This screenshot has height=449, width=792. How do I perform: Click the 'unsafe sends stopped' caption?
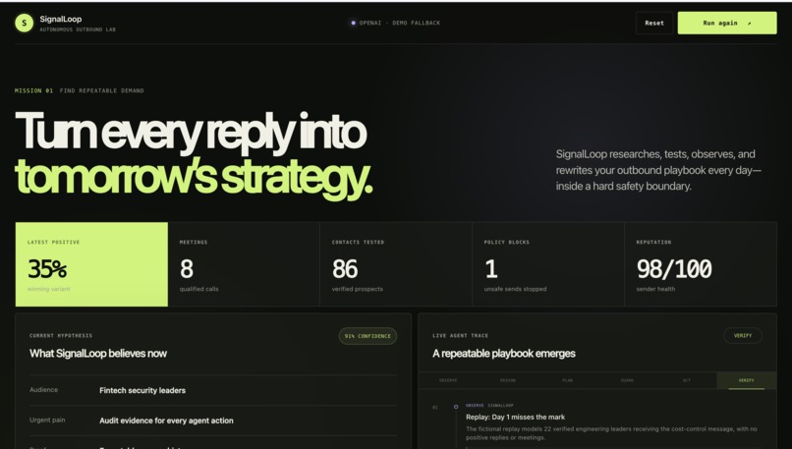tap(515, 289)
